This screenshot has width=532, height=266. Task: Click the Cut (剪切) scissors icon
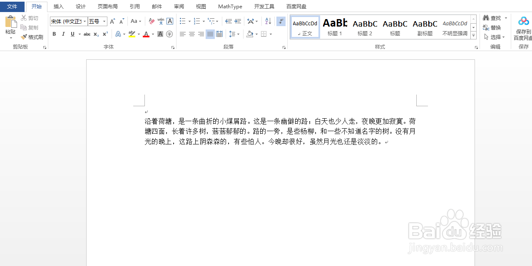pyautogui.click(x=24, y=18)
